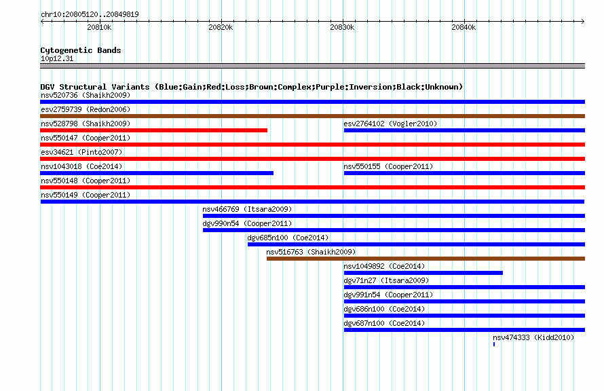Click the blue dgv685n100 gain bar
This screenshot has width=604, height=391.
pos(416,244)
